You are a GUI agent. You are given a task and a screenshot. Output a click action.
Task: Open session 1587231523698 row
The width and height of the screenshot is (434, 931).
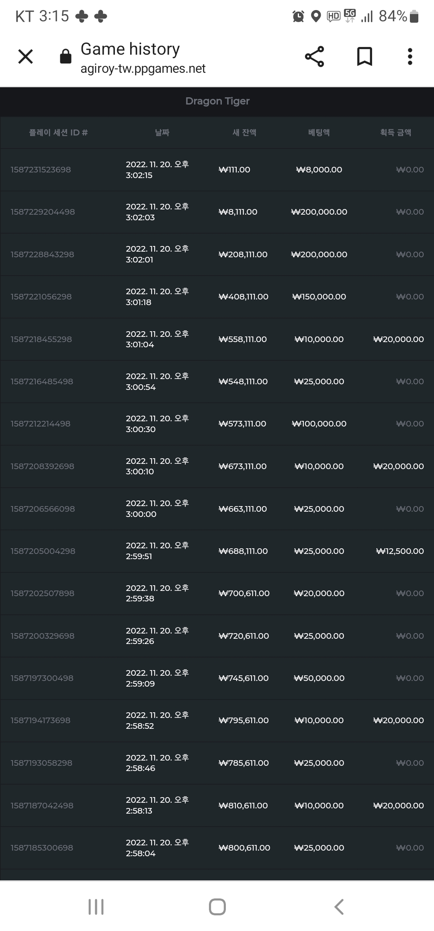[217, 170]
